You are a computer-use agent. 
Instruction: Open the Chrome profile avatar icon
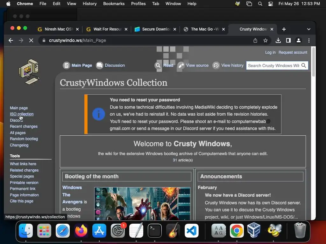299,40
